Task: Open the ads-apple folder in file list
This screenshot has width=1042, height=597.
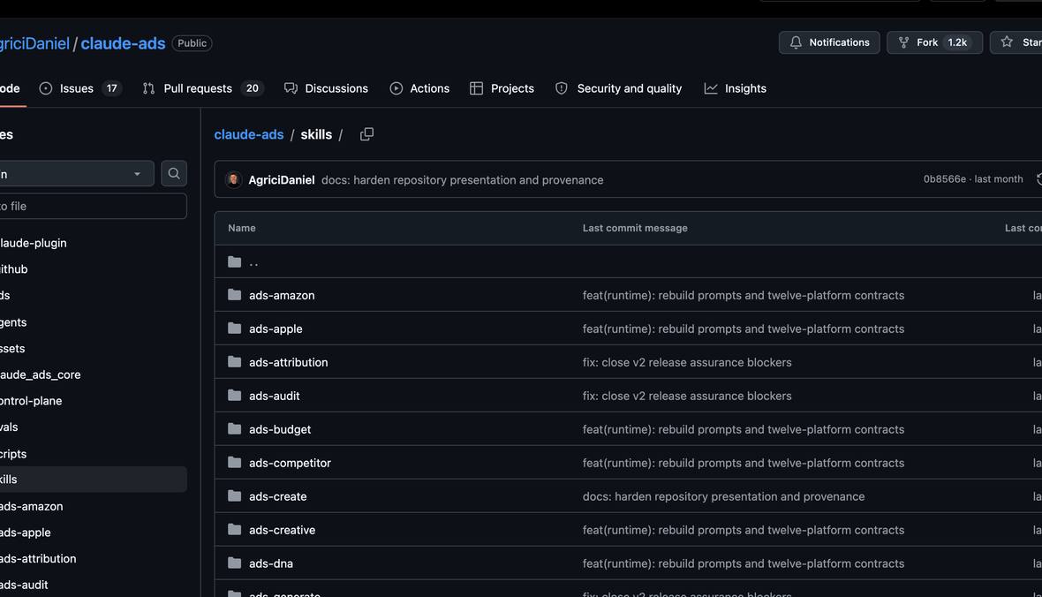Action: [276, 329]
